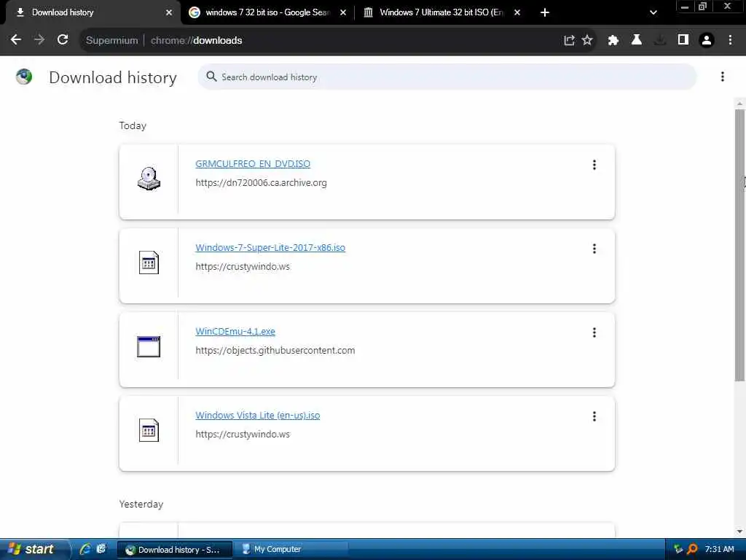
Task: Switch to My Computer taskbar window
Action: click(291, 550)
